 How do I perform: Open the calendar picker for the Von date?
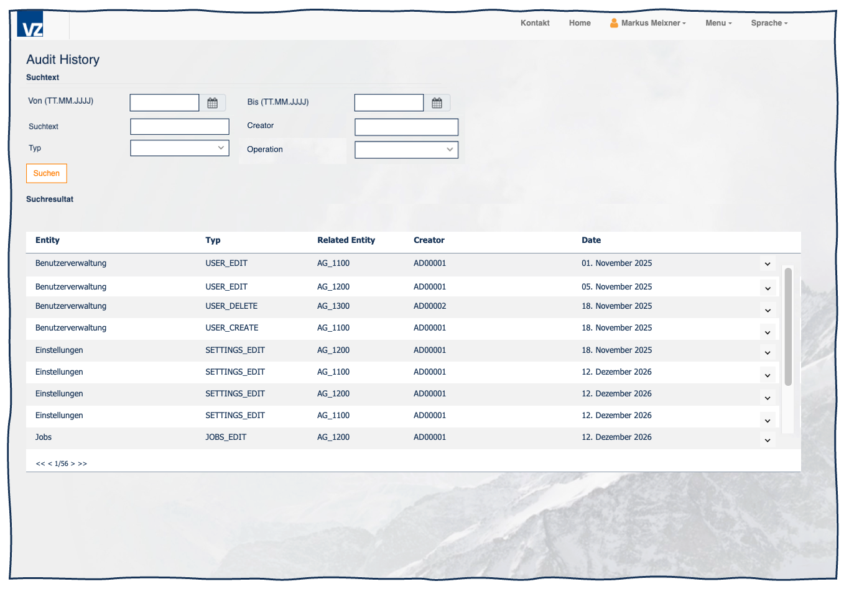click(213, 103)
